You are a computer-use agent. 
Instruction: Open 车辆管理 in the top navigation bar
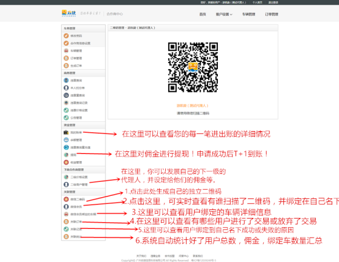248,14
